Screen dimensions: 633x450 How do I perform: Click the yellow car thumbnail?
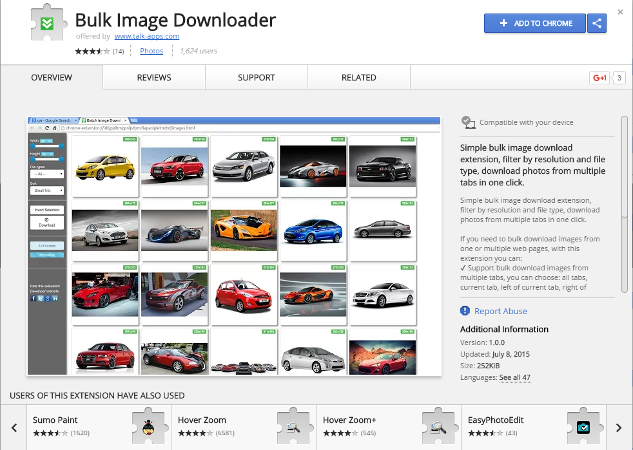pos(105,166)
